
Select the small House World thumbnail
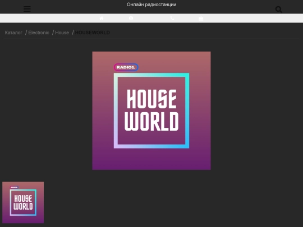tap(23, 202)
